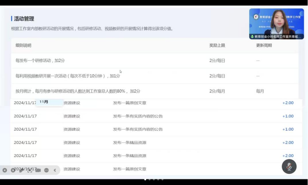Click the next slide play arrow icon

[13, 170]
